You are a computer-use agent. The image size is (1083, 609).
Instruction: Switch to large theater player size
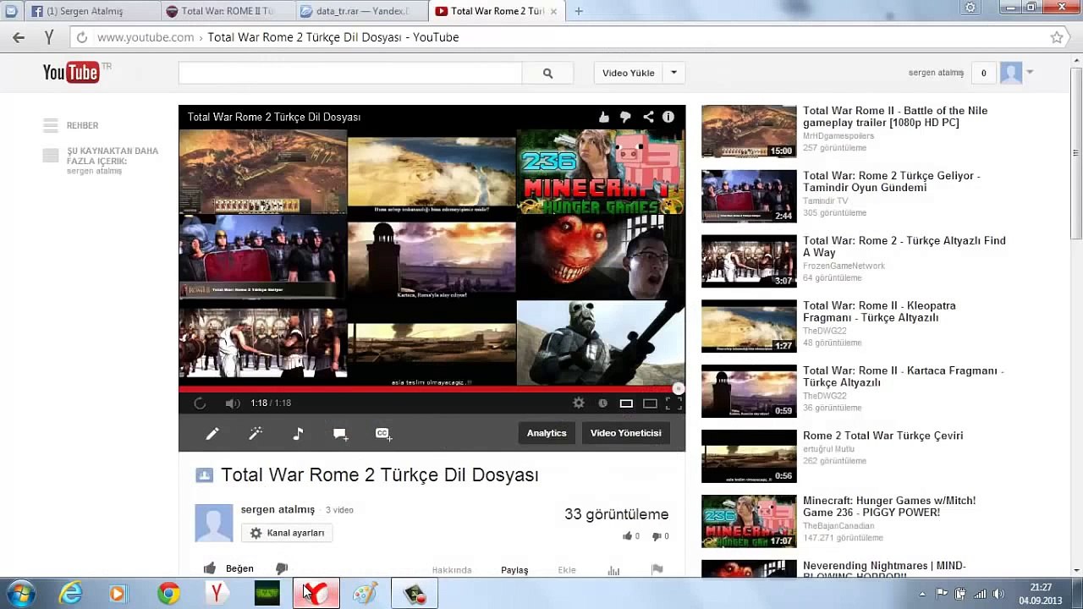coord(650,403)
